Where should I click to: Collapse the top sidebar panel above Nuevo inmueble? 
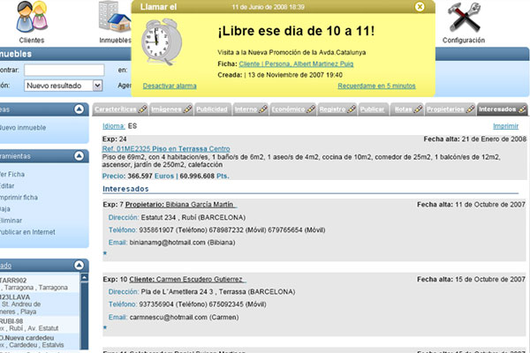(x=78, y=109)
